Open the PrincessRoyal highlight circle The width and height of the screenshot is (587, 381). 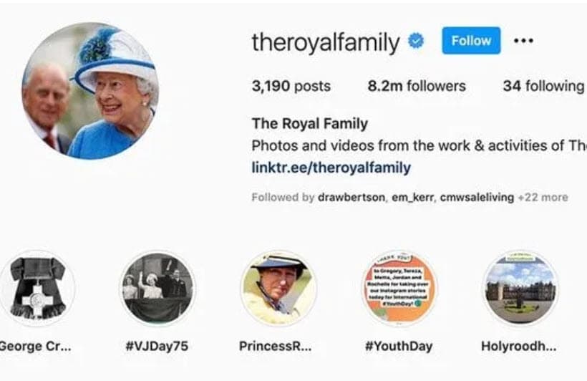click(x=278, y=288)
